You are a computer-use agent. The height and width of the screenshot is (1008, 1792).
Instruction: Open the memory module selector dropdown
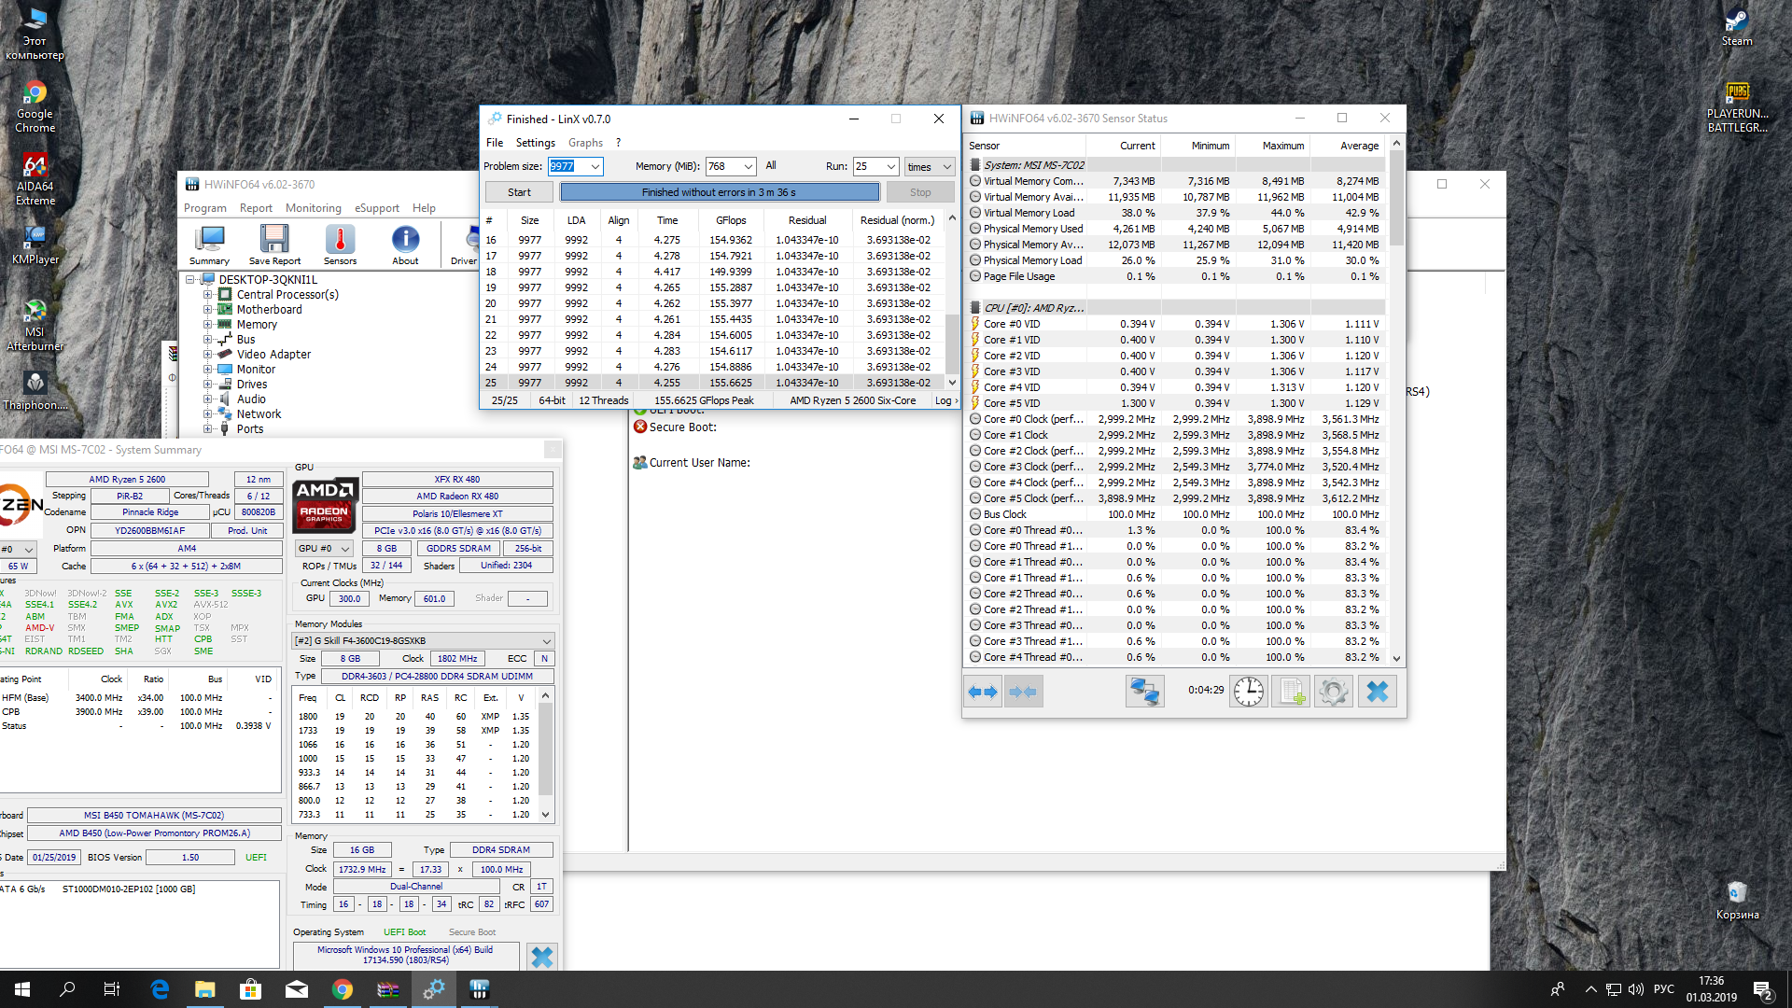click(547, 640)
